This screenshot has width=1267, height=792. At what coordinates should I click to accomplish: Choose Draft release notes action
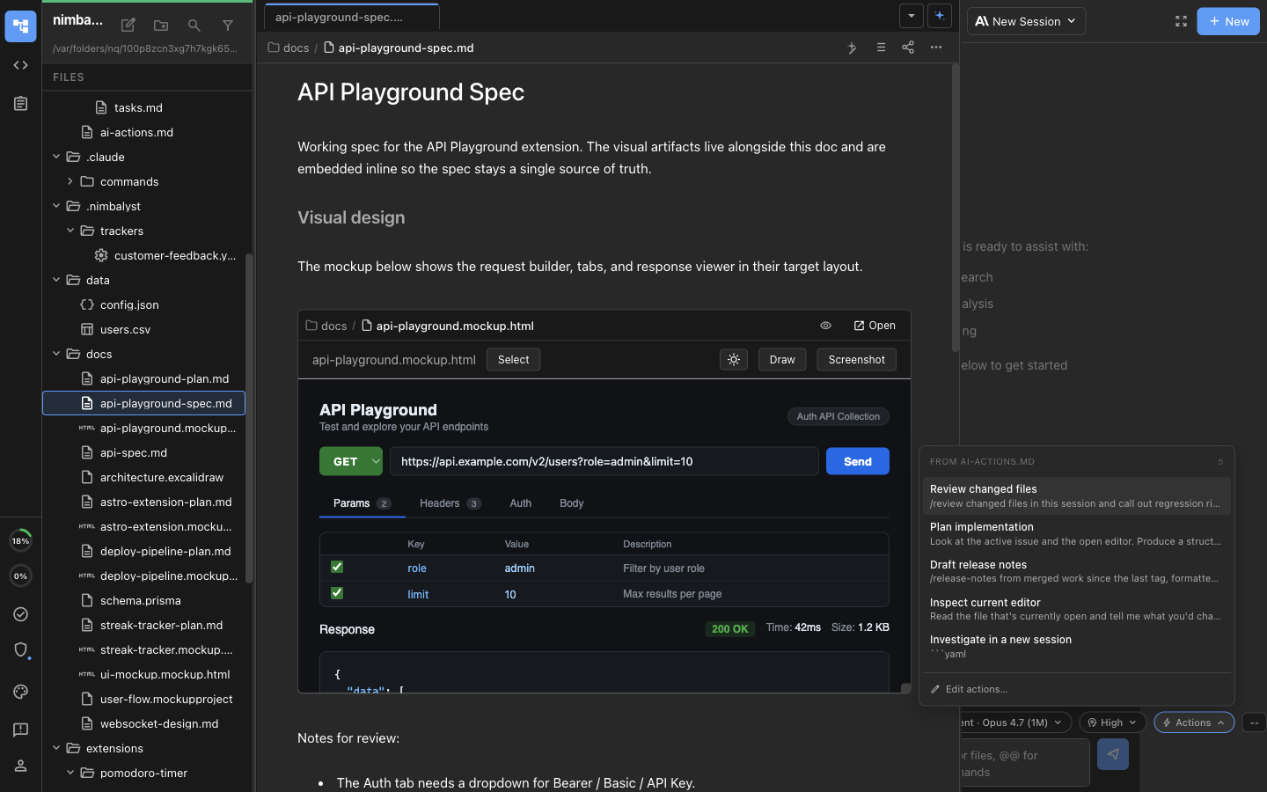1076,571
